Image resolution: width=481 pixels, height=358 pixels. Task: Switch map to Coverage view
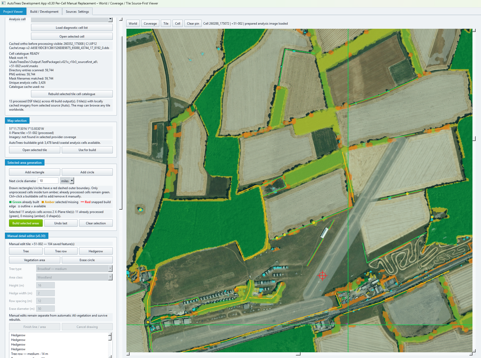(150, 24)
